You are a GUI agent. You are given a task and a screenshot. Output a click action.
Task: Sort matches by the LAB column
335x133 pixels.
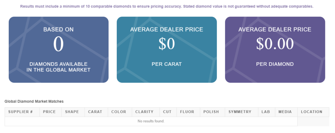(x=266, y=112)
